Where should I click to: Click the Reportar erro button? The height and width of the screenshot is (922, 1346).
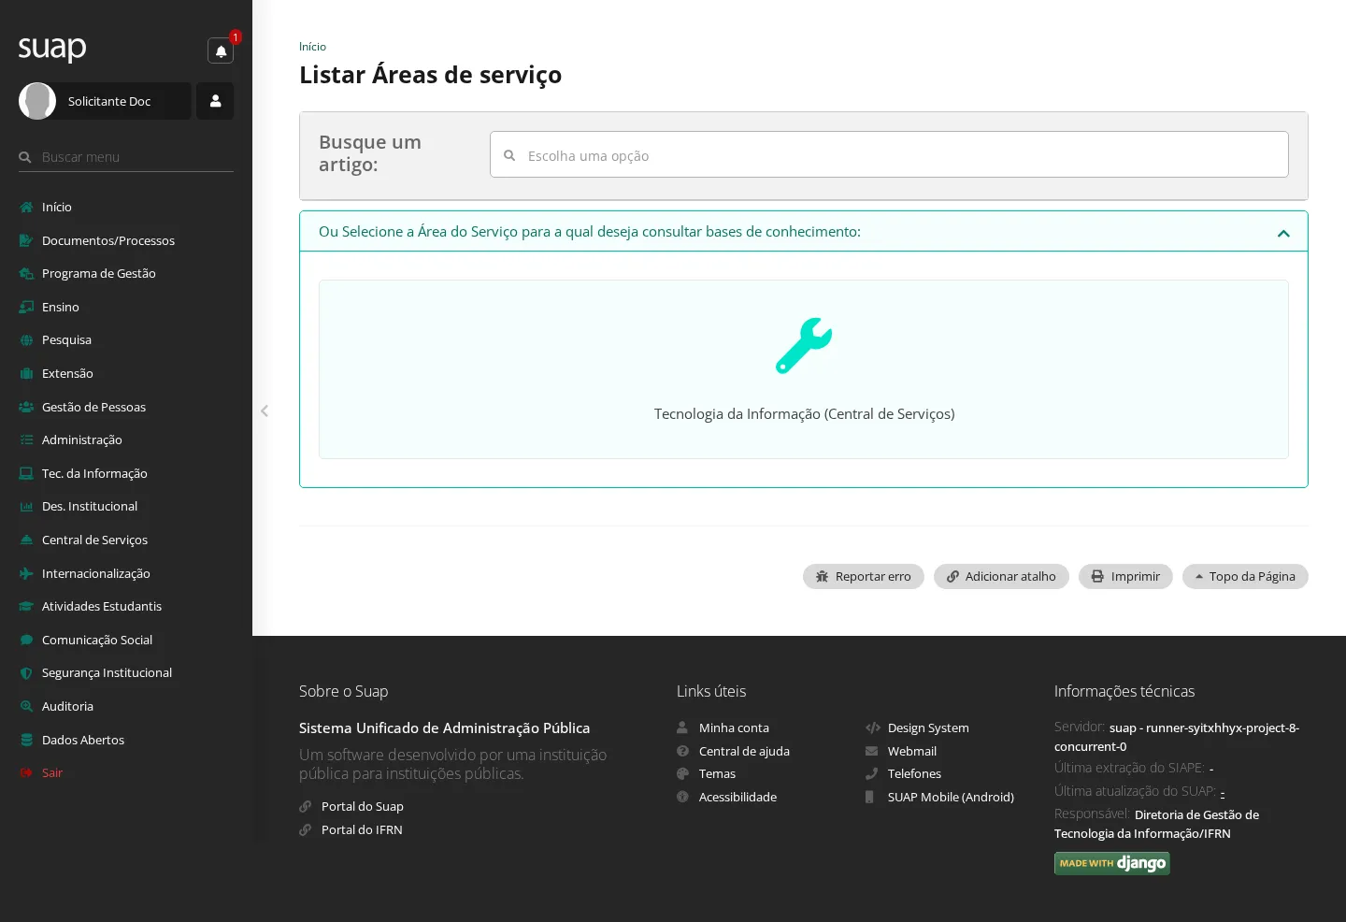863,576
